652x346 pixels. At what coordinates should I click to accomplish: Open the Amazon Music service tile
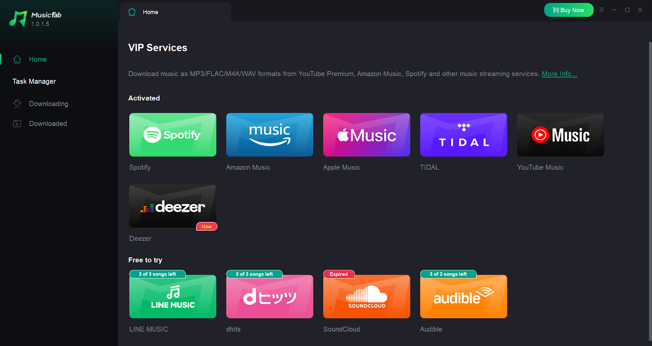[x=270, y=135]
